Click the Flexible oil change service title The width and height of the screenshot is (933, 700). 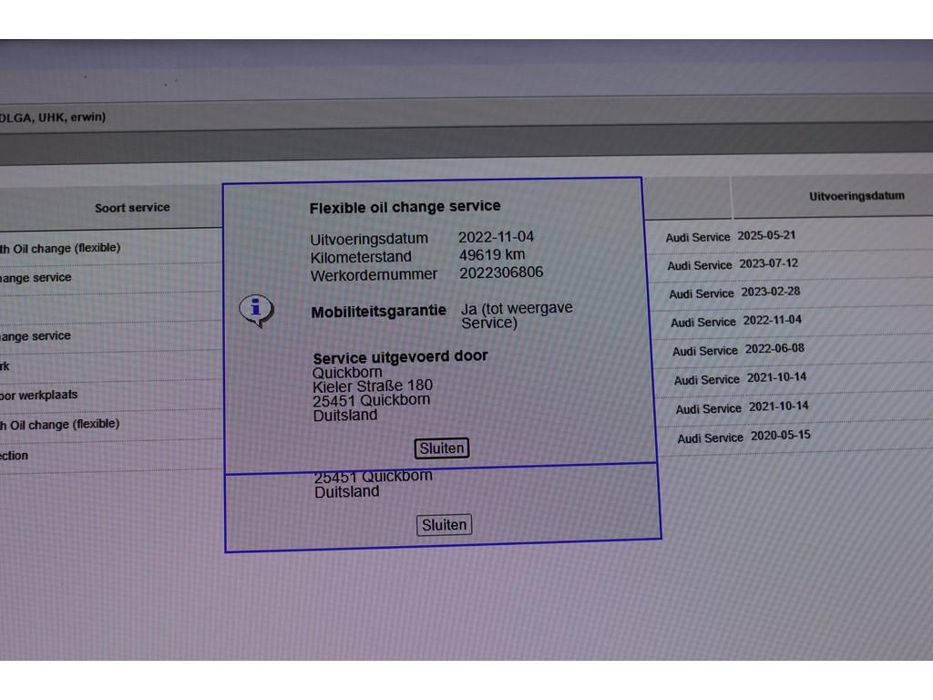[405, 207]
